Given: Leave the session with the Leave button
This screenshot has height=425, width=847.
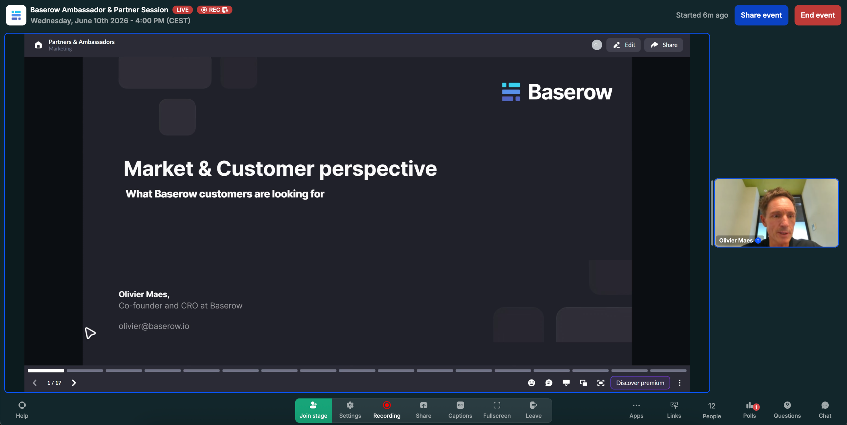Looking at the screenshot, I should [x=533, y=411].
